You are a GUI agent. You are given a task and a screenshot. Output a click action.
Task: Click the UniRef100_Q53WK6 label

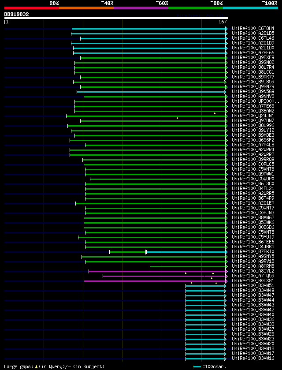[x=253, y=223]
